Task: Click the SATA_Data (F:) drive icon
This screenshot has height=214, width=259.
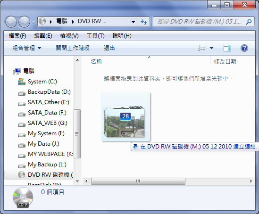Action: [22, 115]
